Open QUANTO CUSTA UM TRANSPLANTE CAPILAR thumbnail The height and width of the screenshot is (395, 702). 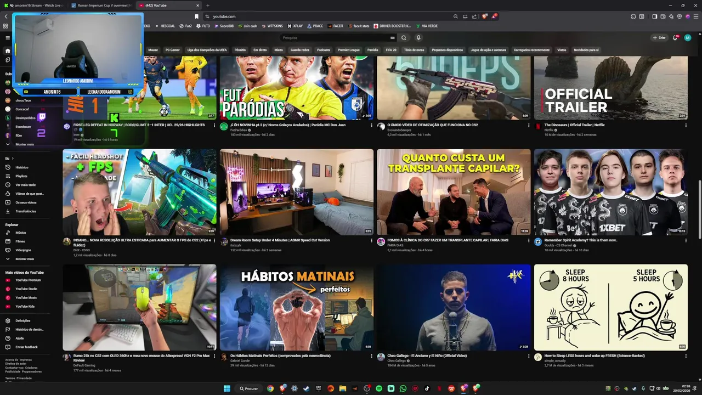point(454,192)
